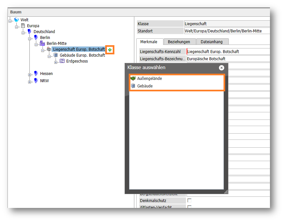Click the 'Standort' field label
Viewport: 284px width, 222px height.
[x=145, y=31]
